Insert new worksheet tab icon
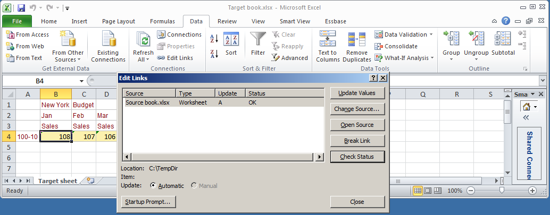The image size is (550, 215). tap(91, 180)
